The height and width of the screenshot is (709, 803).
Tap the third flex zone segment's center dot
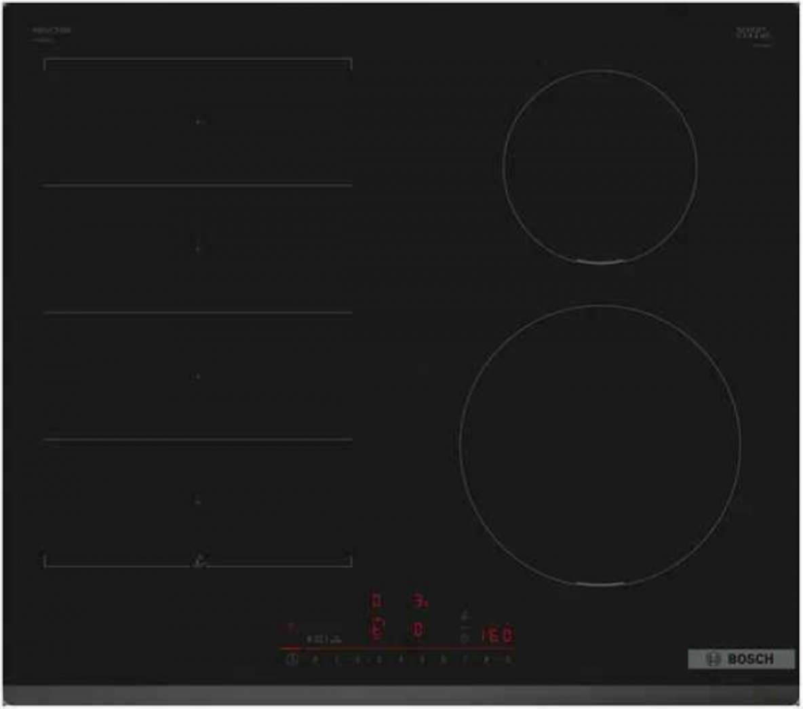[198, 376]
